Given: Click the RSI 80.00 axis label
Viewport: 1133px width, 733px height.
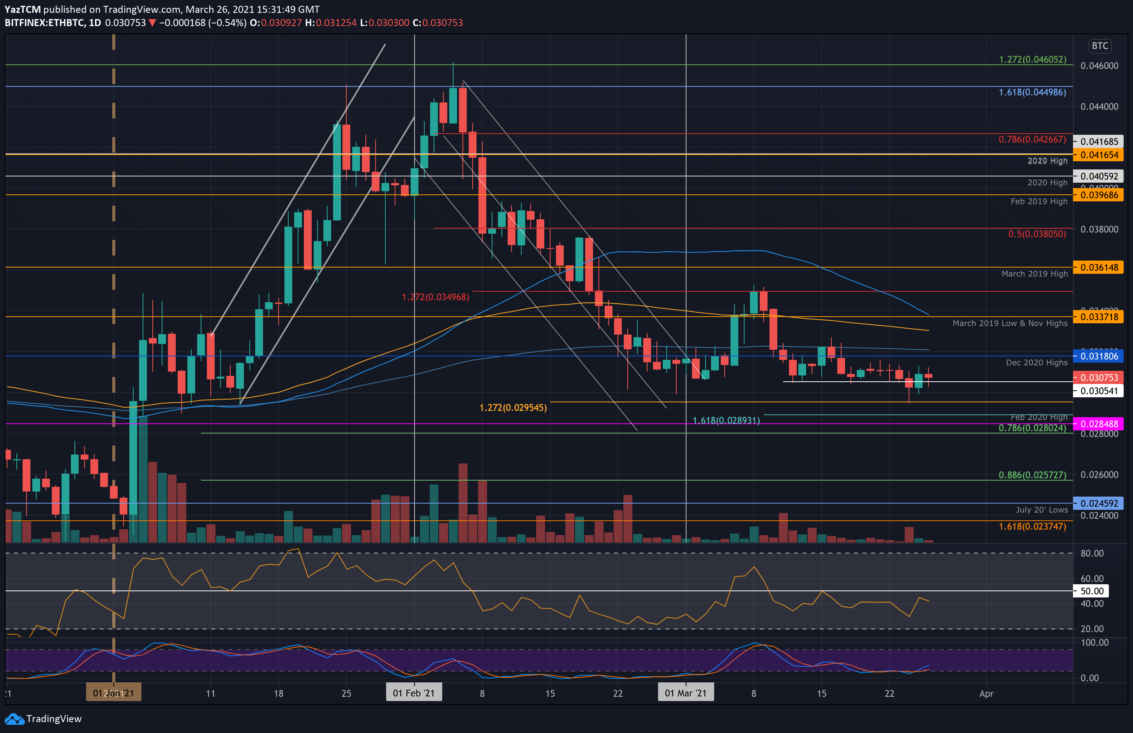Looking at the screenshot, I should pos(1092,553).
